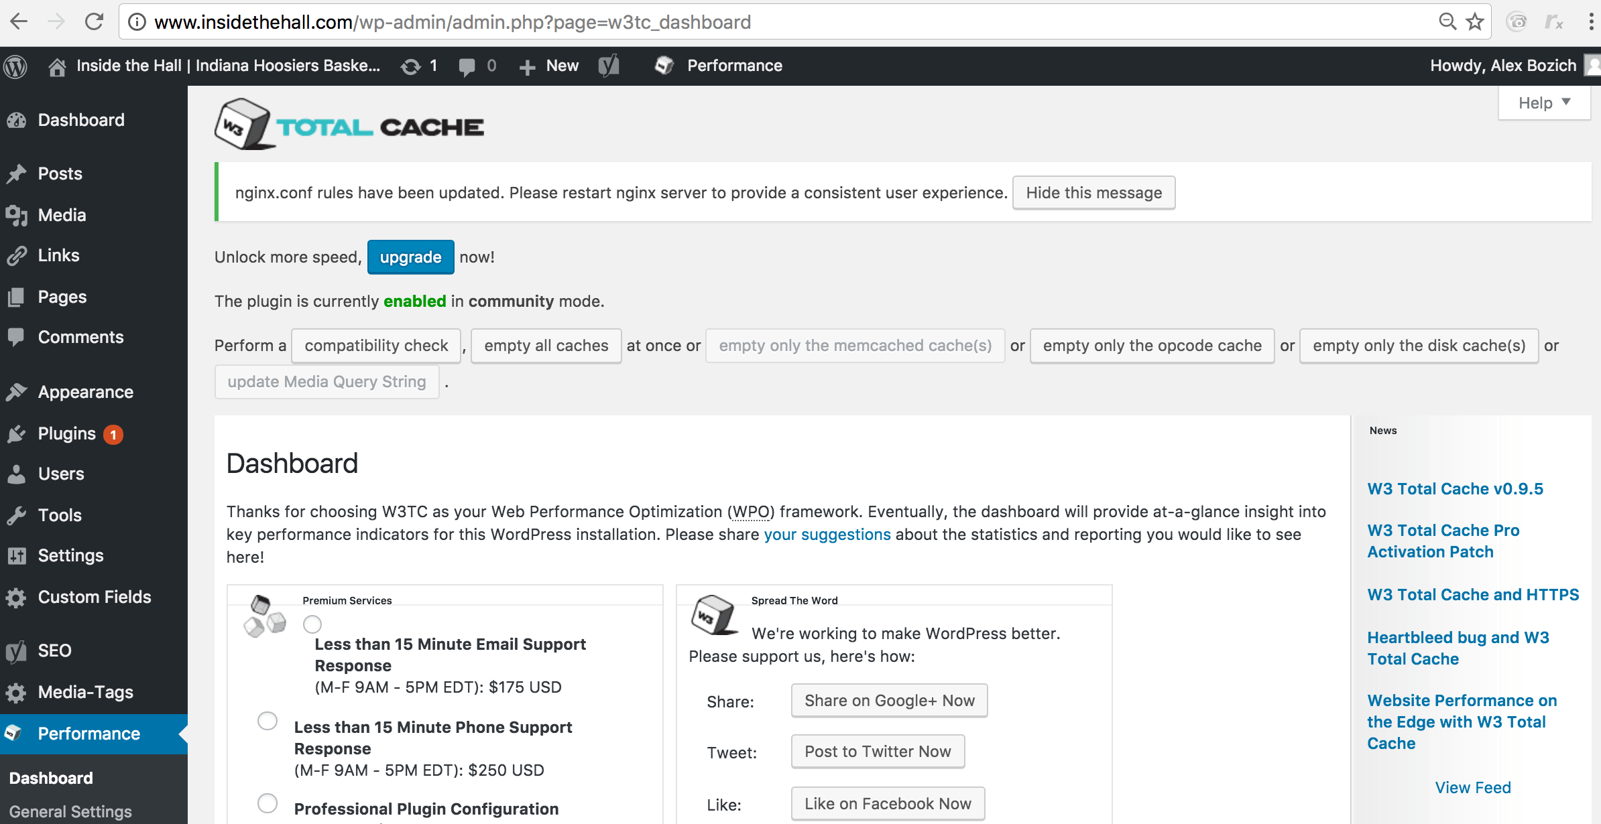Click the browser back arrow
Screen dimensions: 1601x824
19,22
